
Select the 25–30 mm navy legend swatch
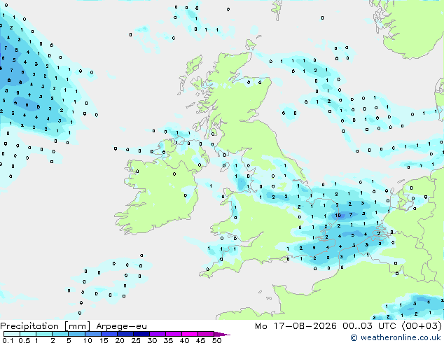coord(141,334)
